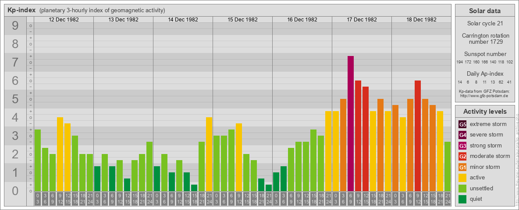
Task: Click the 'Activity levels' panel heading
Action: click(x=484, y=112)
